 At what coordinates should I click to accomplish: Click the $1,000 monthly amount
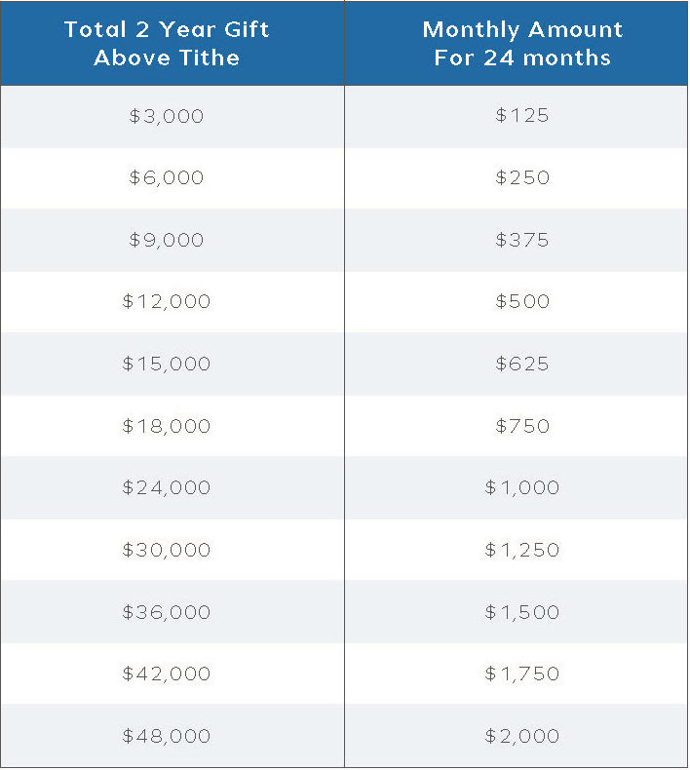coord(522,487)
